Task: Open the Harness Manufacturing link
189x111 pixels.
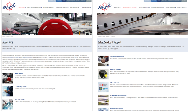Action: pos(118,96)
